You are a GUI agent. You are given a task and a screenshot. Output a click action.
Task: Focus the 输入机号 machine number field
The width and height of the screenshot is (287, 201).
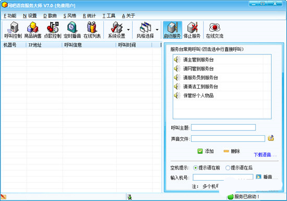tap(223, 177)
